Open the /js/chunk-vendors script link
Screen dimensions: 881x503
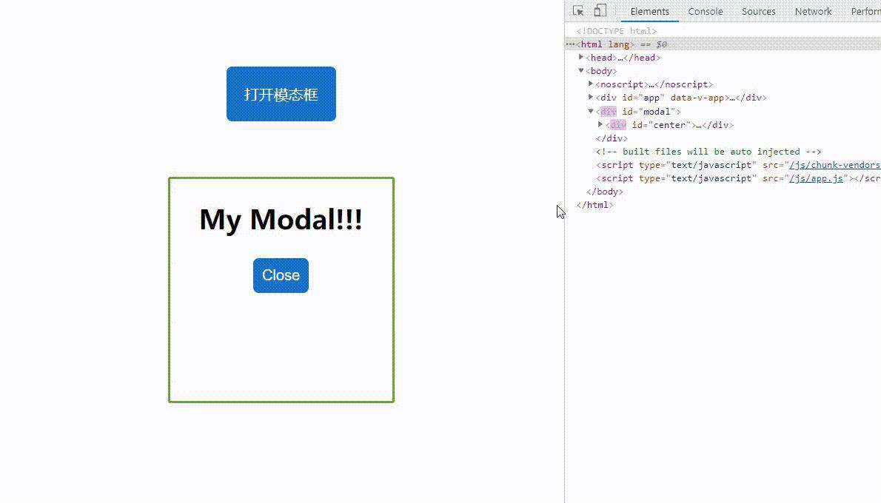[835, 164]
